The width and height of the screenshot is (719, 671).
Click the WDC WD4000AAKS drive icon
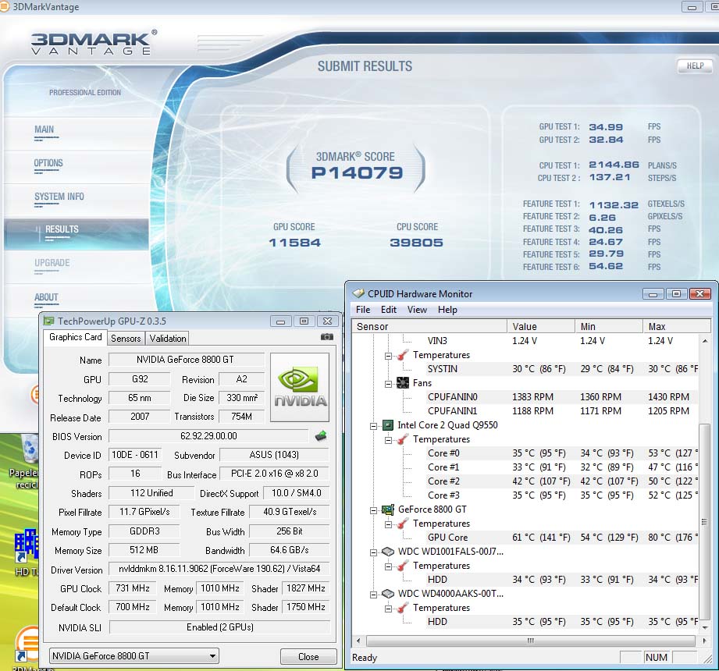(388, 594)
